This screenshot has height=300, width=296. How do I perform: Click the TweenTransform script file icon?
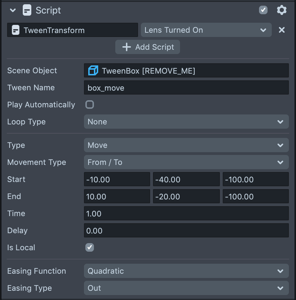point(15,30)
